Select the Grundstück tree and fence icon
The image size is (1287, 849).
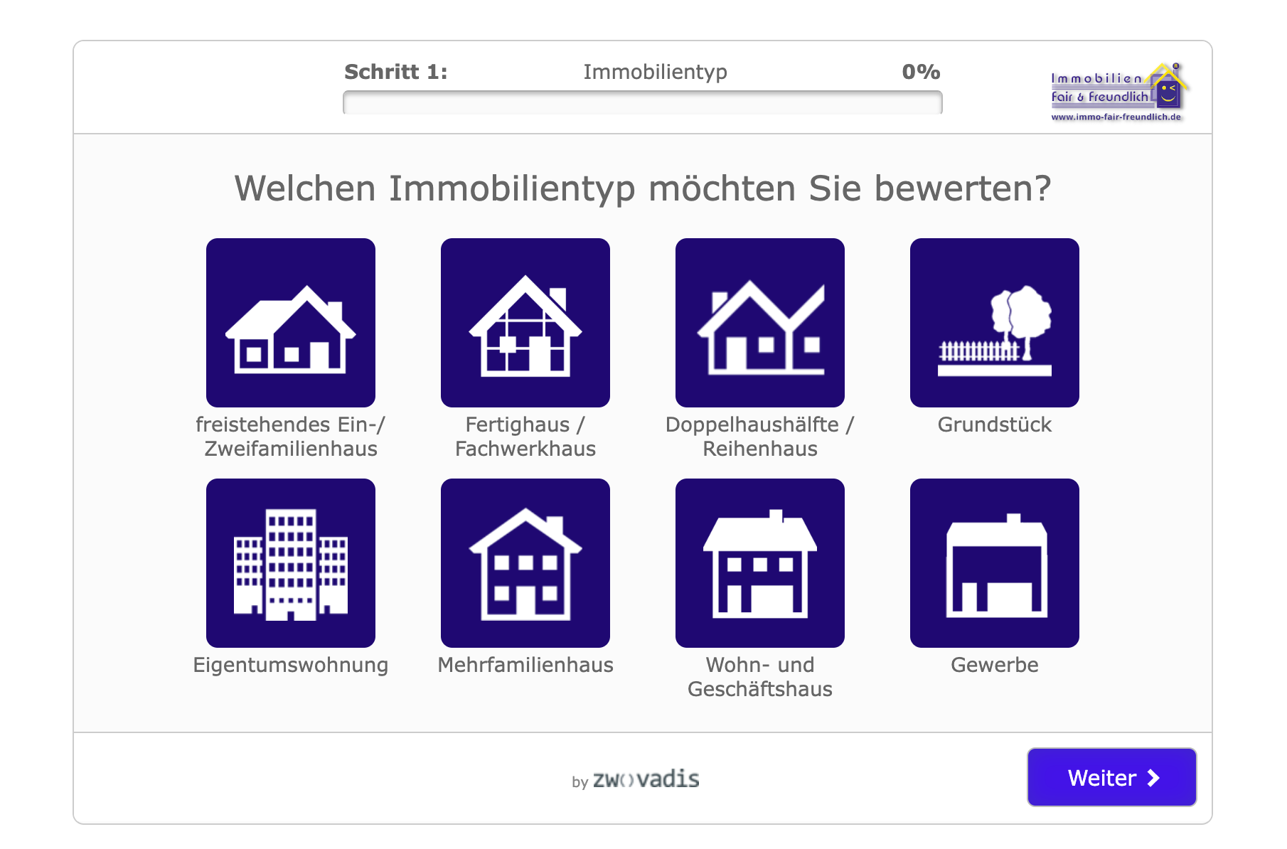(x=995, y=323)
